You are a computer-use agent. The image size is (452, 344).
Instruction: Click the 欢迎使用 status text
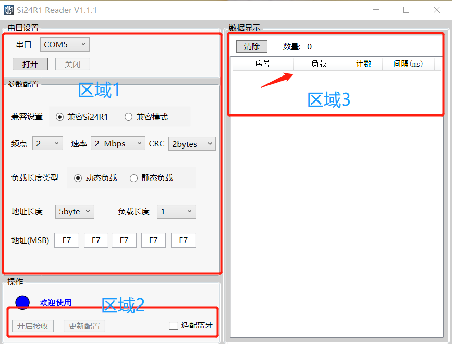(x=56, y=302)
